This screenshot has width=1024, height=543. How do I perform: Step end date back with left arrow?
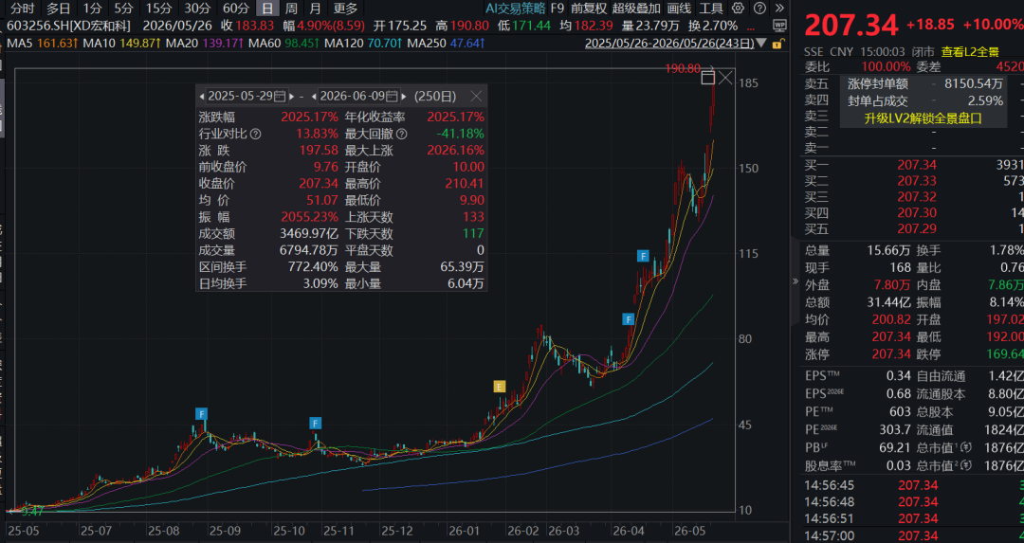coord(314,97)
